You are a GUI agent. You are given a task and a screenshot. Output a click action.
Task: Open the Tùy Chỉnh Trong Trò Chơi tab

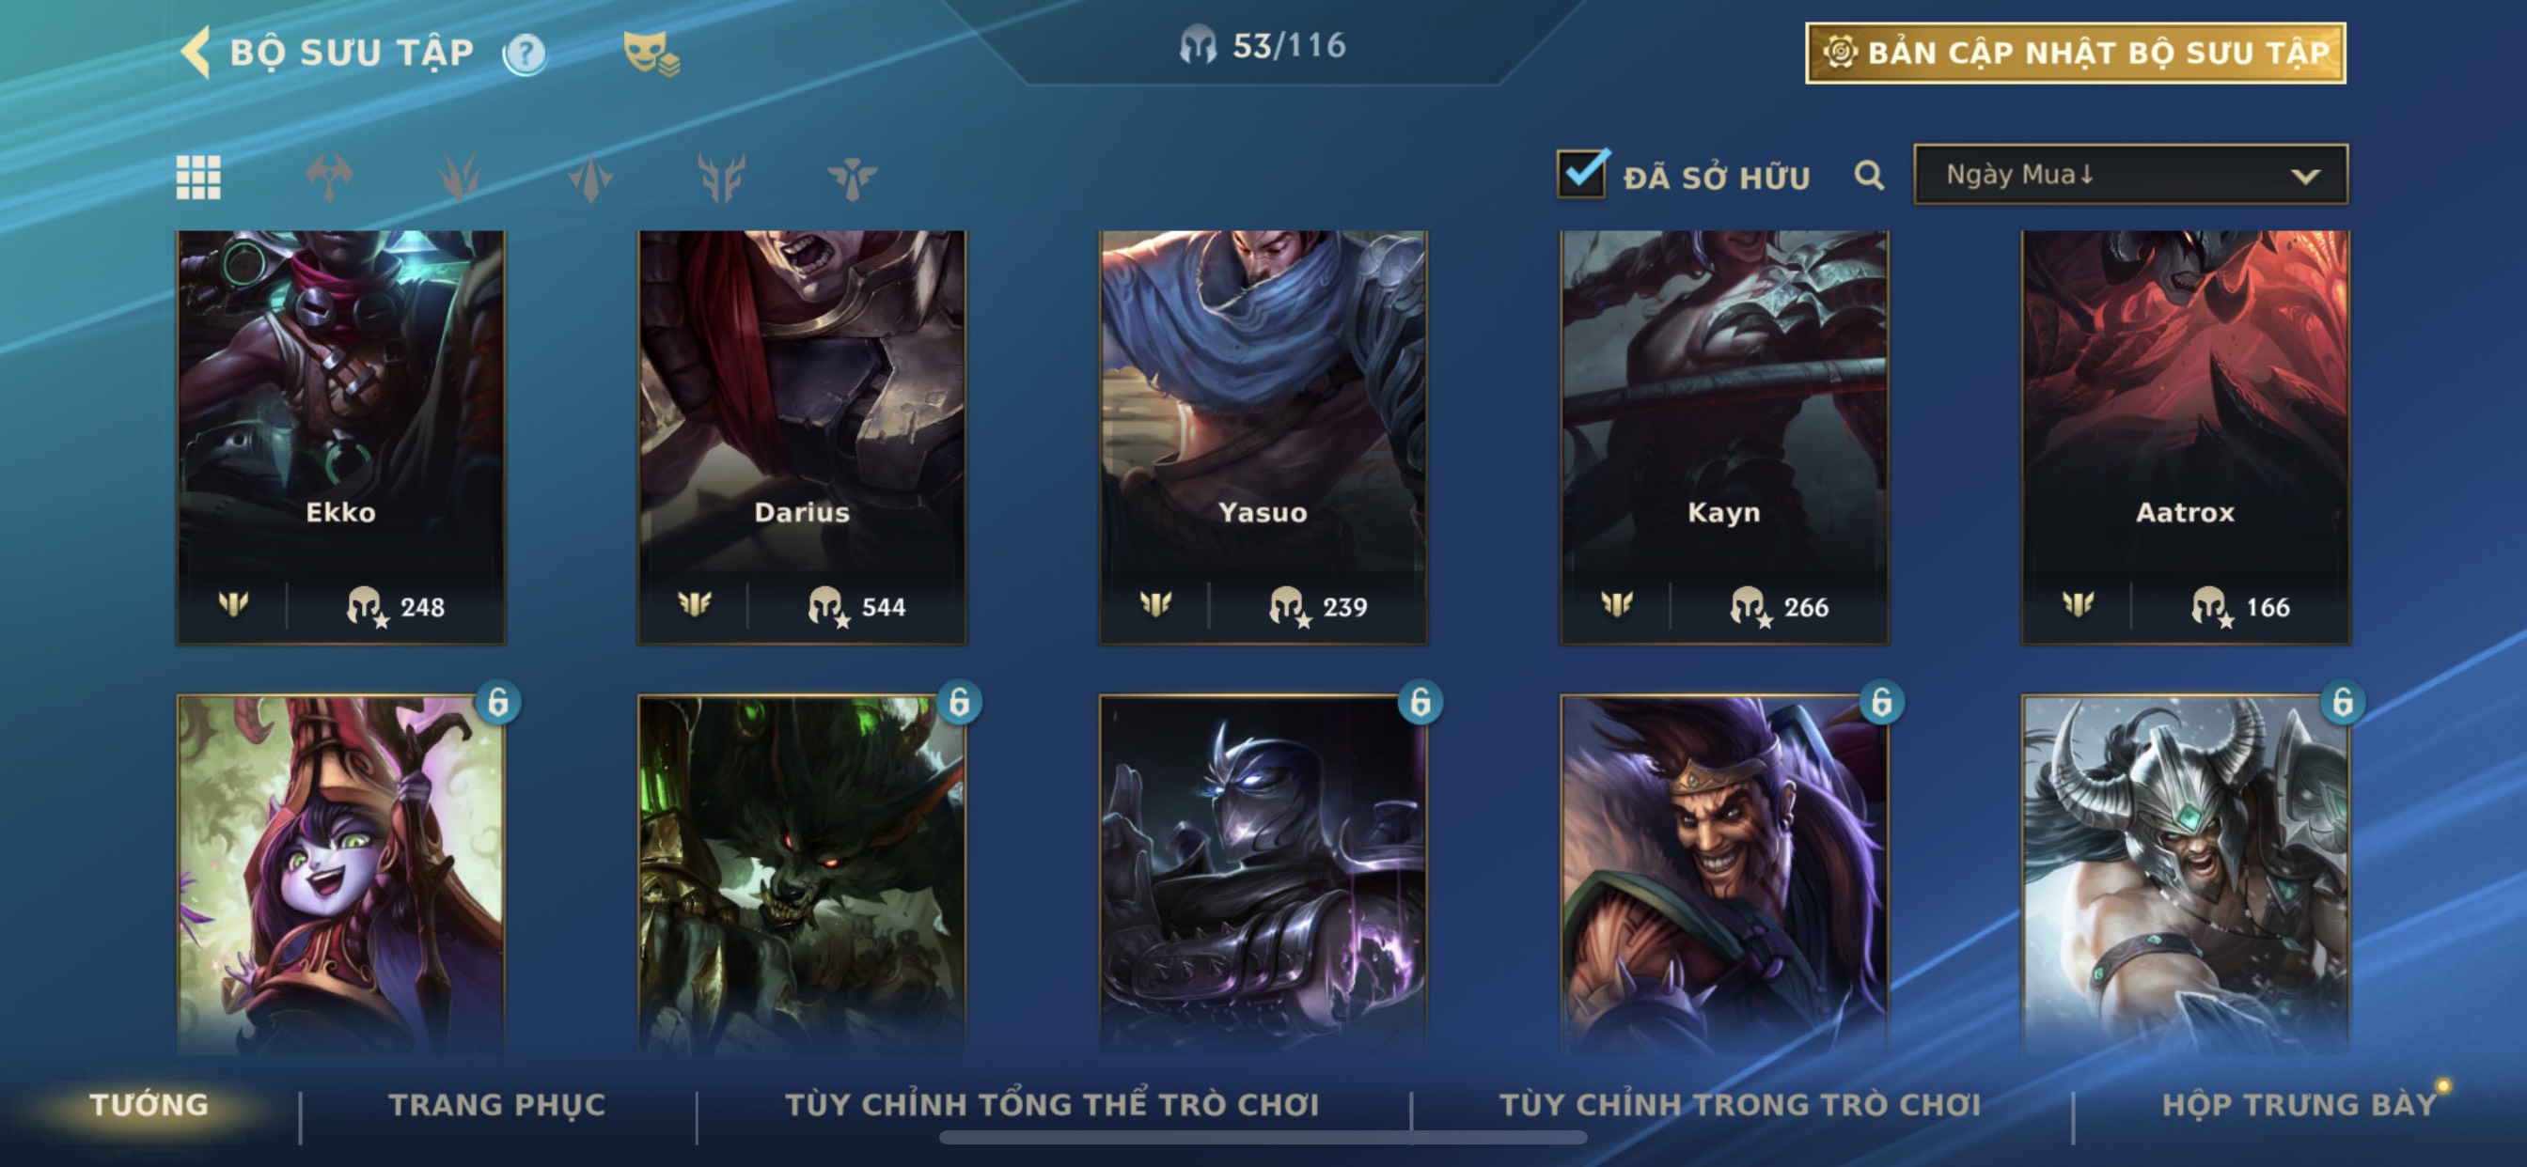1739,1104
